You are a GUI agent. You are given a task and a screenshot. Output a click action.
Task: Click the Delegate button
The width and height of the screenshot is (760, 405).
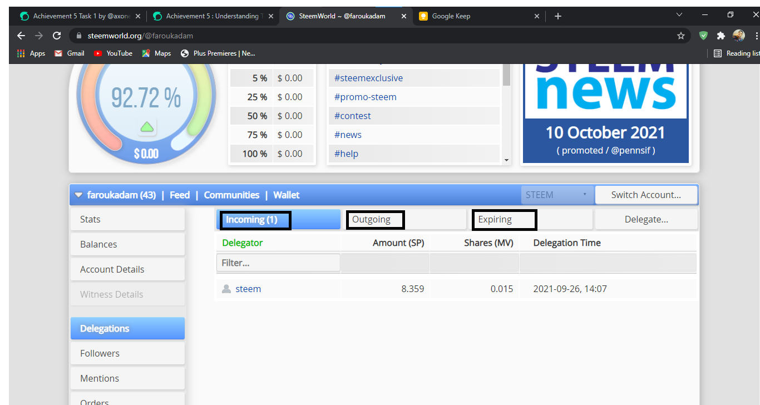click(646, 219)
